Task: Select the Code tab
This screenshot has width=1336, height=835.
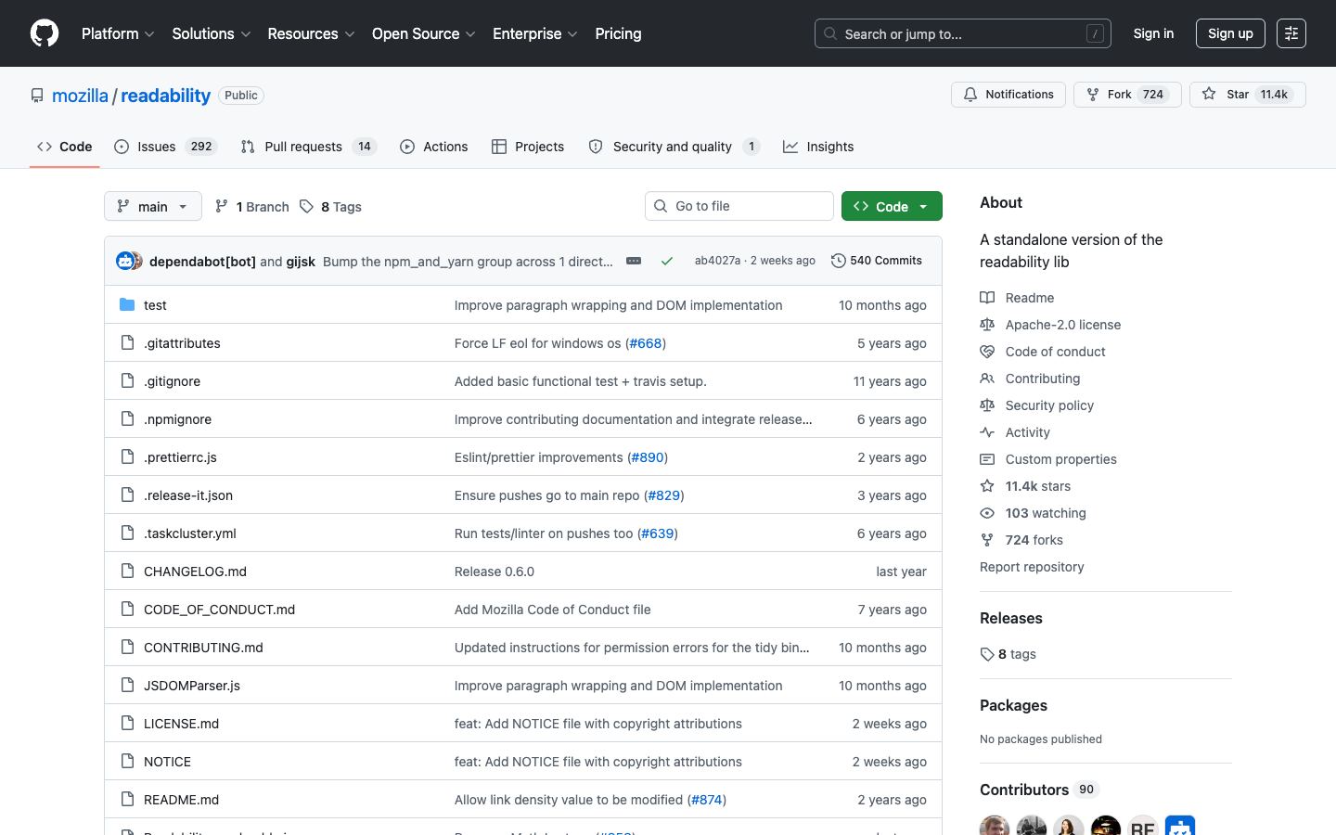Action: pos(65,147)
